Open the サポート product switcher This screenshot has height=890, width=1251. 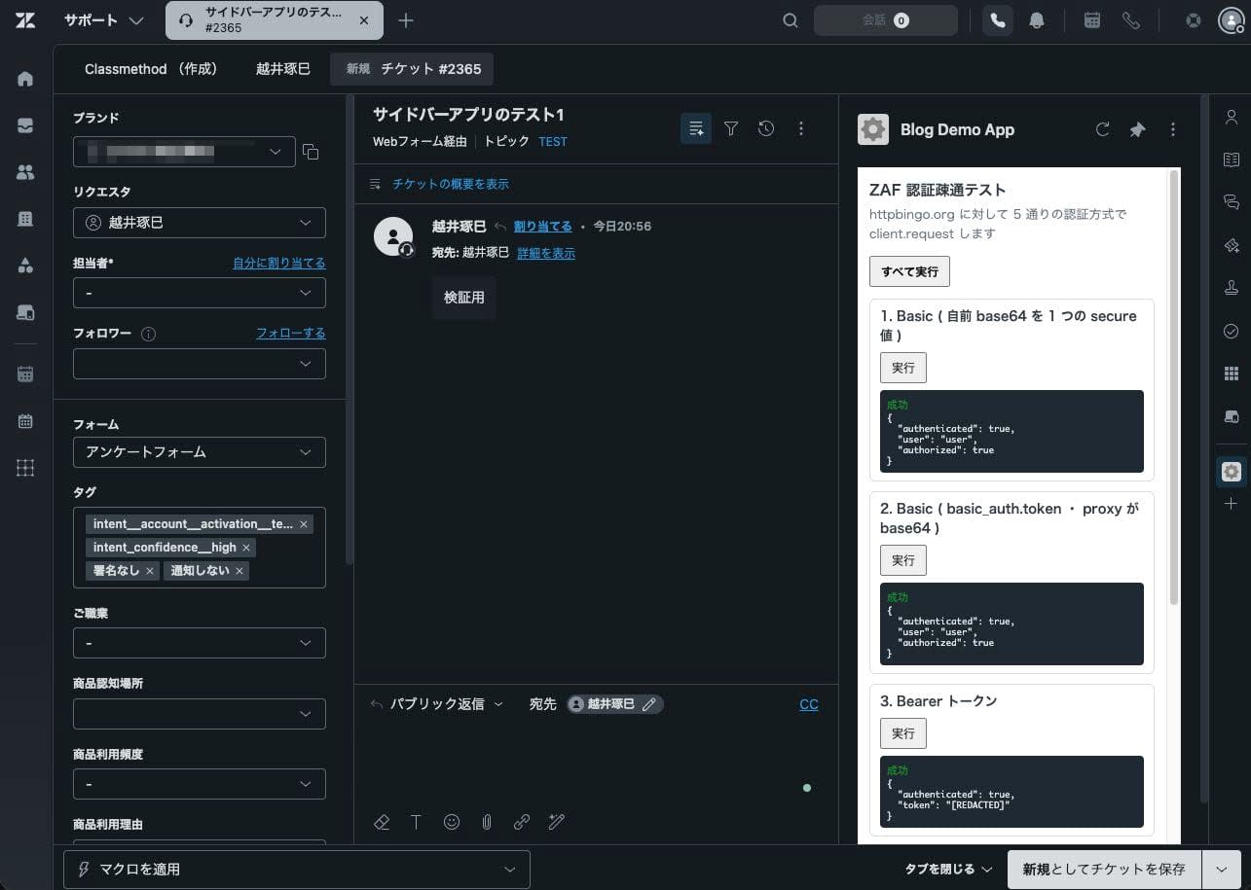pyautogui.click(x=104, y=20)
